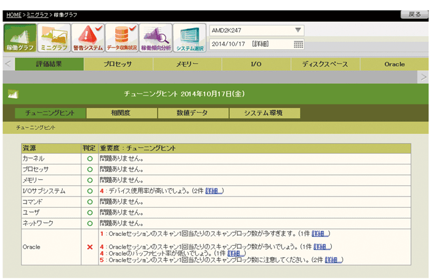Viewport: 431px width, 280px height.
Task: Click the small graph icon beside チューニングヒント title
Action: (x=12, y=94)
